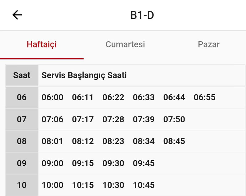Choose the 07:28 departure
246x196 pixels.
point(113,119)
